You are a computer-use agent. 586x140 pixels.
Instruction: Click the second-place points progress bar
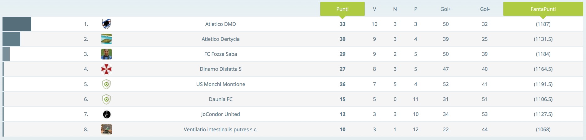coord(11,39)
